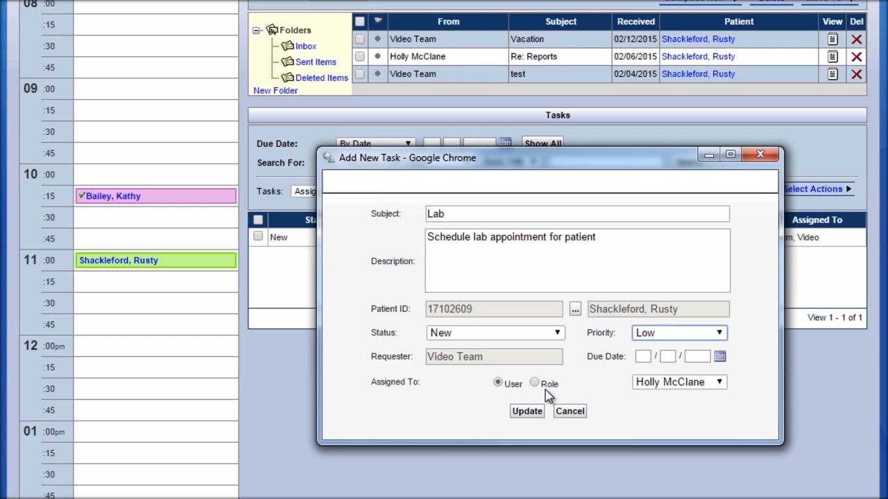Open the Select Actions menu
This screenshot has width=888, height=499.
(x=817, y=189)
